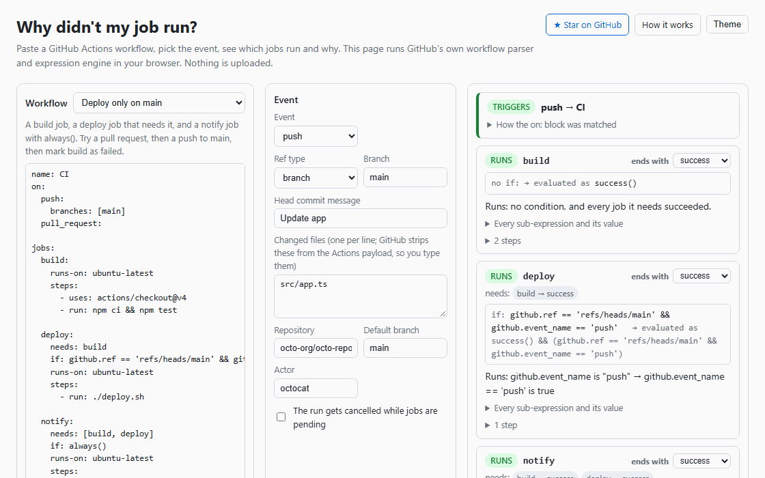Click the RUNS badge next to deploy

[x=501, y=276]
